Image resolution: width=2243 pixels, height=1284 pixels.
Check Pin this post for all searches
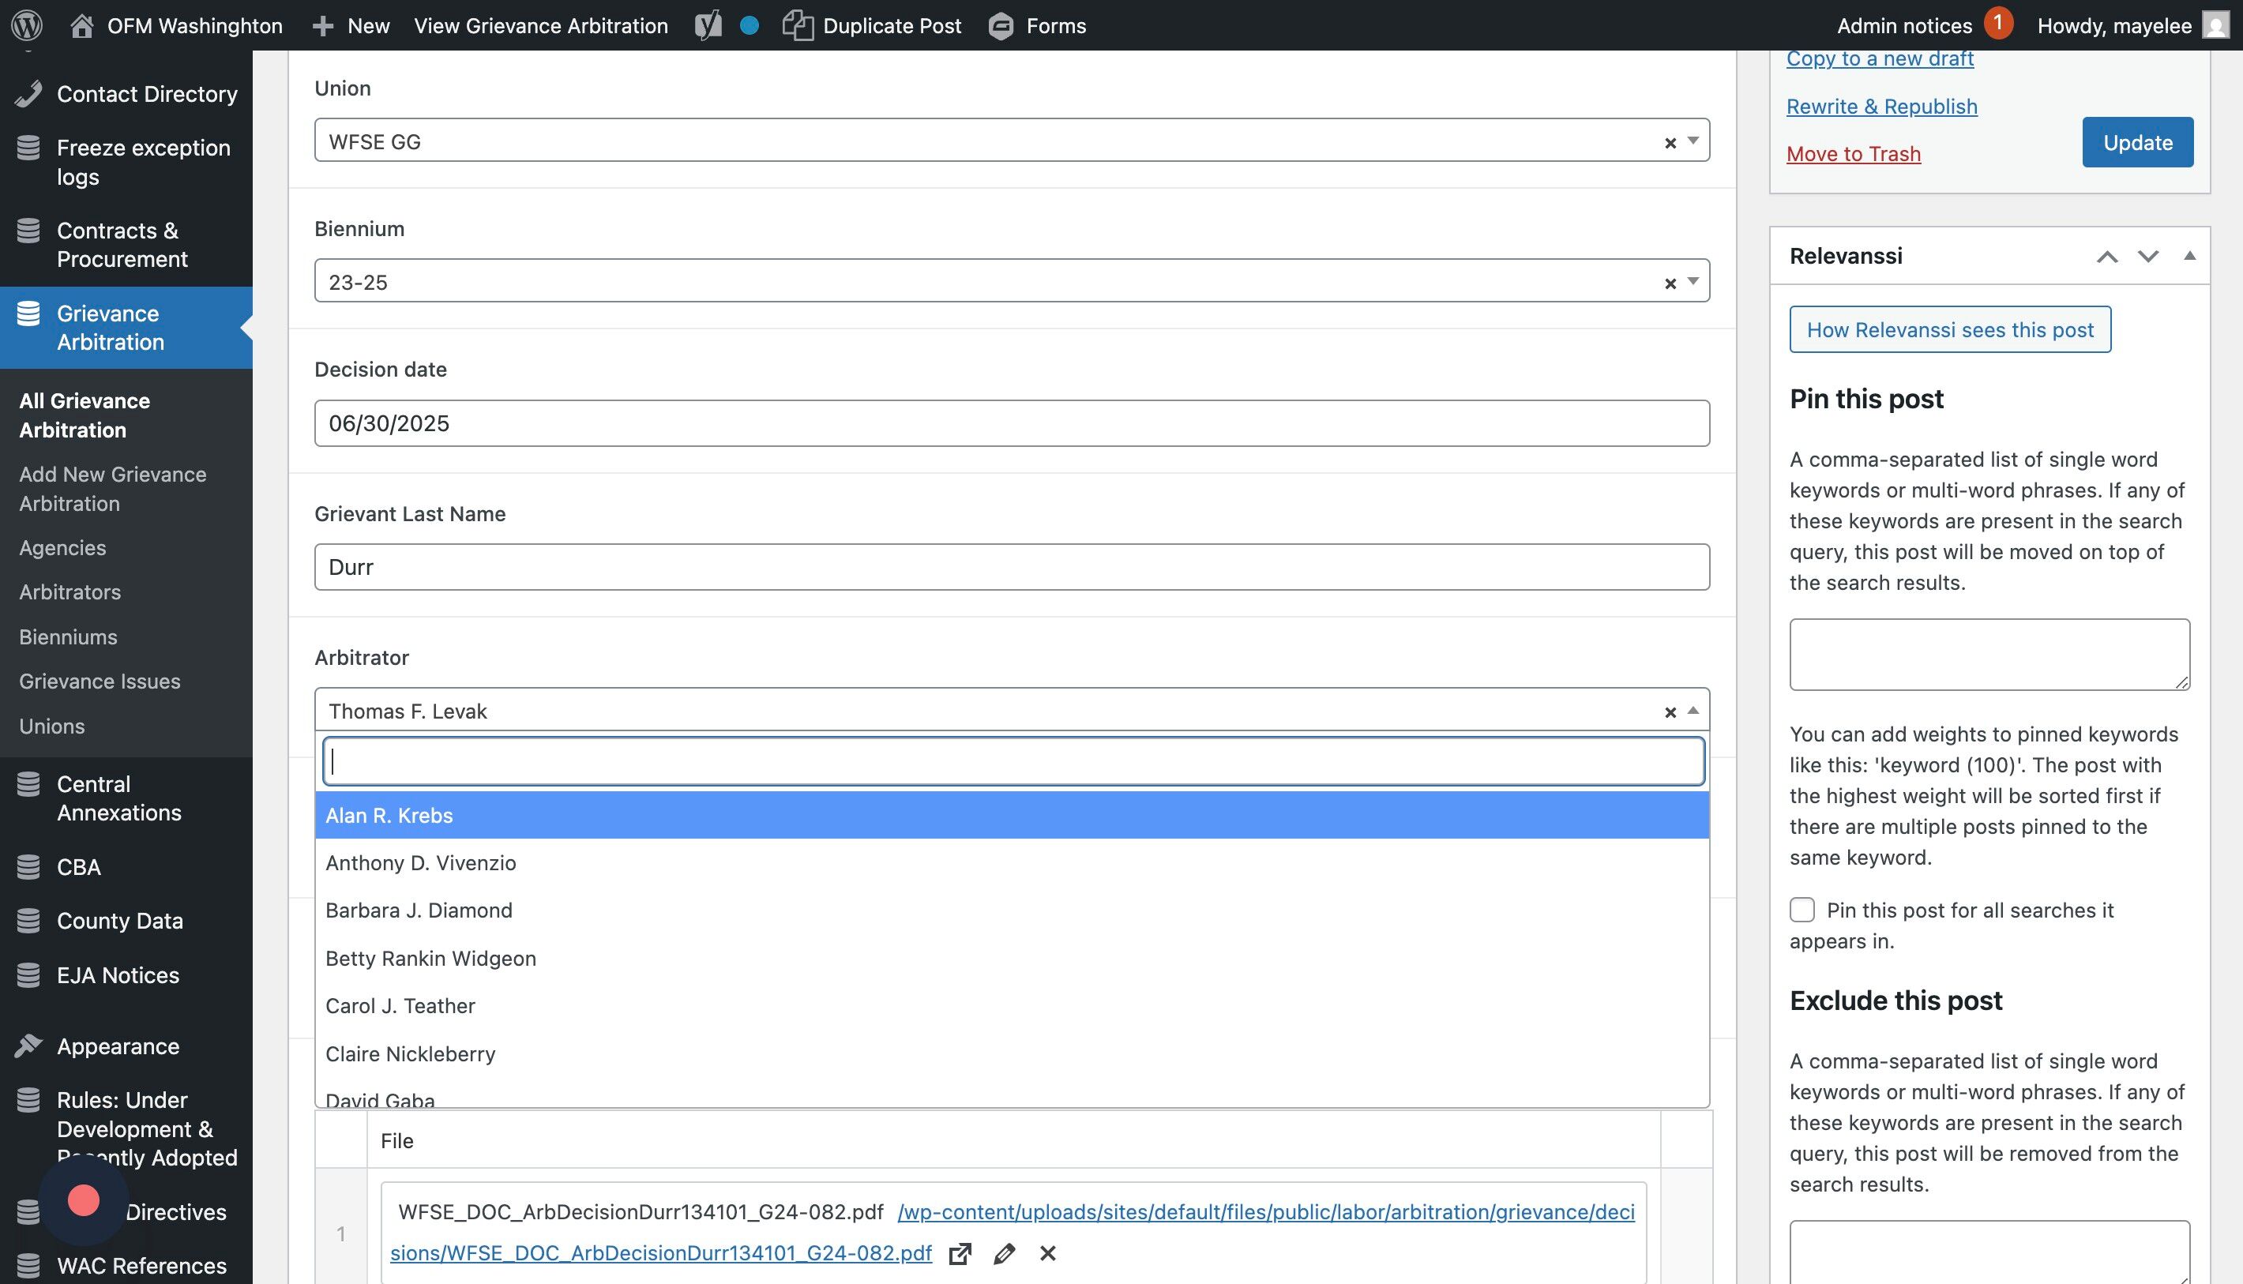1802,909
